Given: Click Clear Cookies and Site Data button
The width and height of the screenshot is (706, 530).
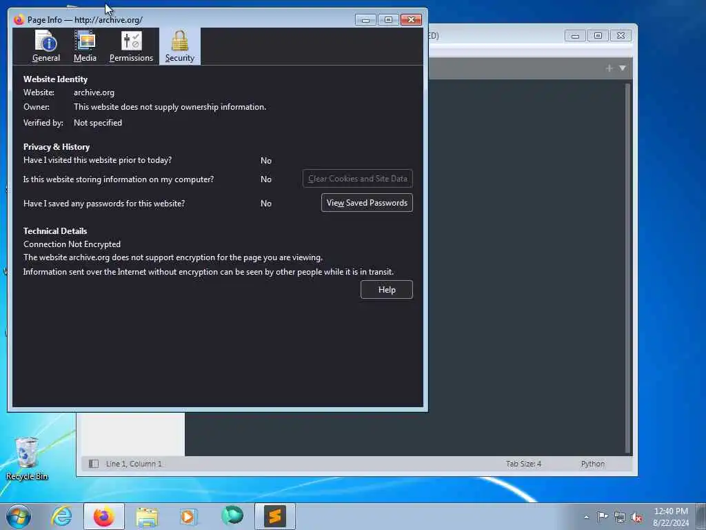Looking at the screenshot, I should point(358,179).
